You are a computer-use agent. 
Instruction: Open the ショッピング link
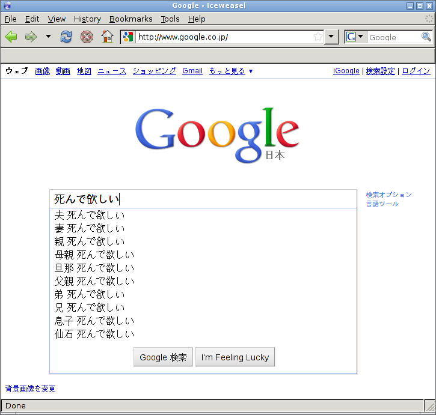pos(155,71)
